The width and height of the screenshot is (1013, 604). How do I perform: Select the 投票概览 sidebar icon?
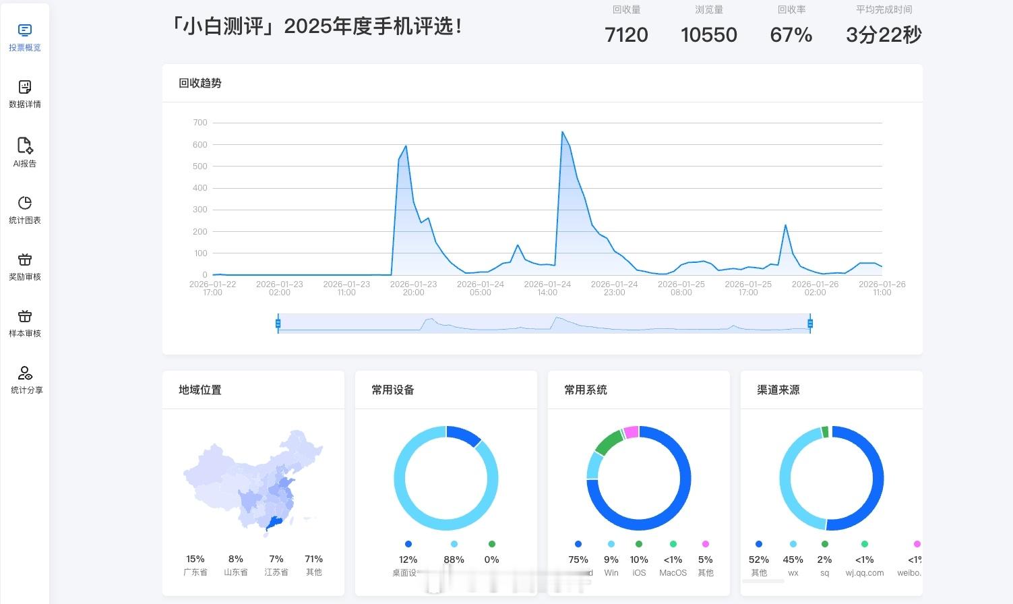point(25,37)
